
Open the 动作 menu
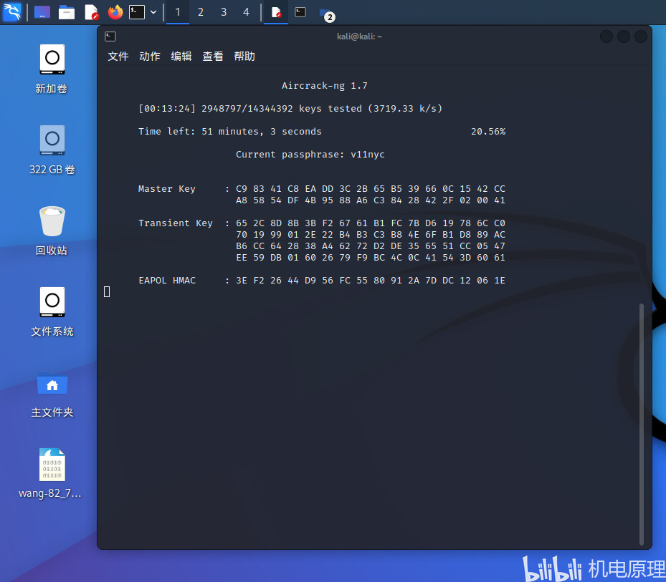pyautogui.click(x=150, y=57)
